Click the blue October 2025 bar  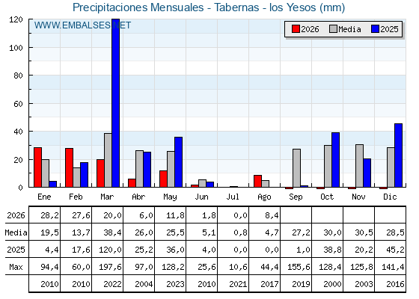click(x=336, y=160)
